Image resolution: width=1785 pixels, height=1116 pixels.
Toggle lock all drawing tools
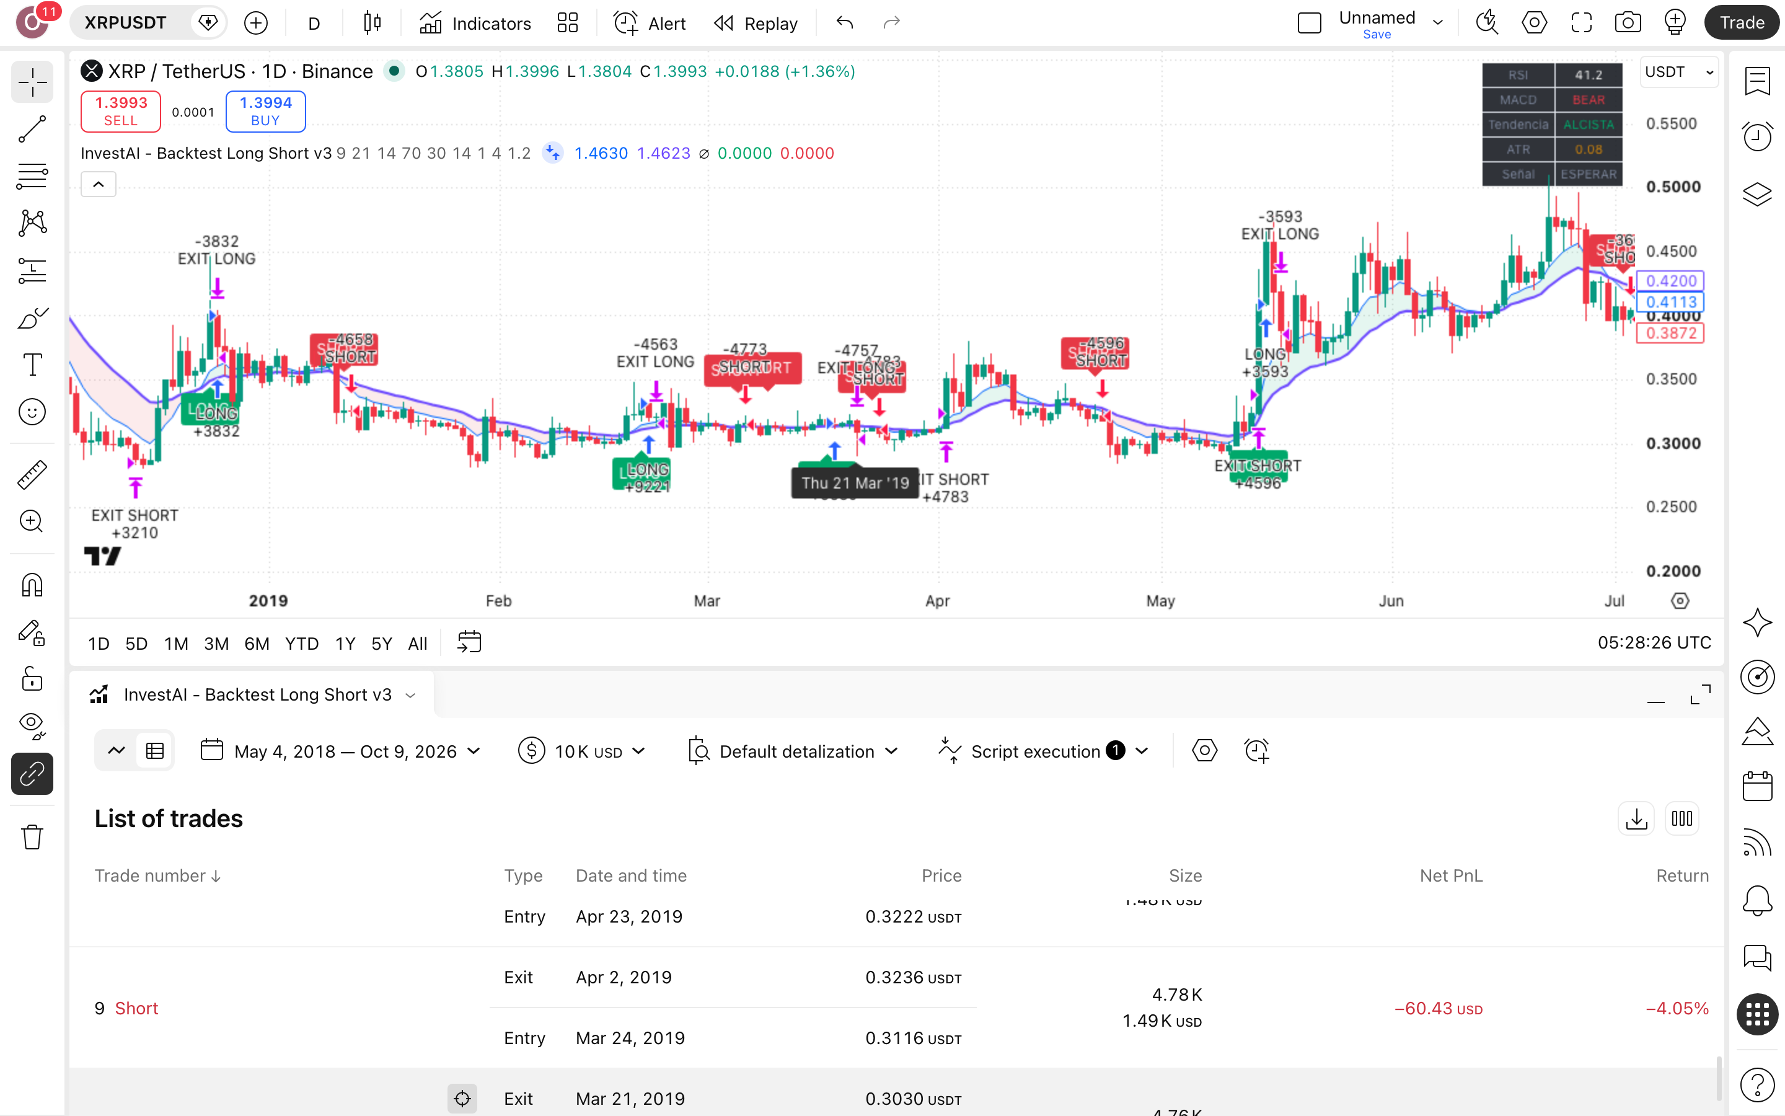[x=32, y=679]
